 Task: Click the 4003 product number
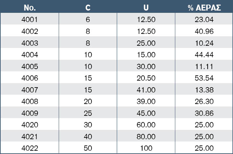(30, 43)
